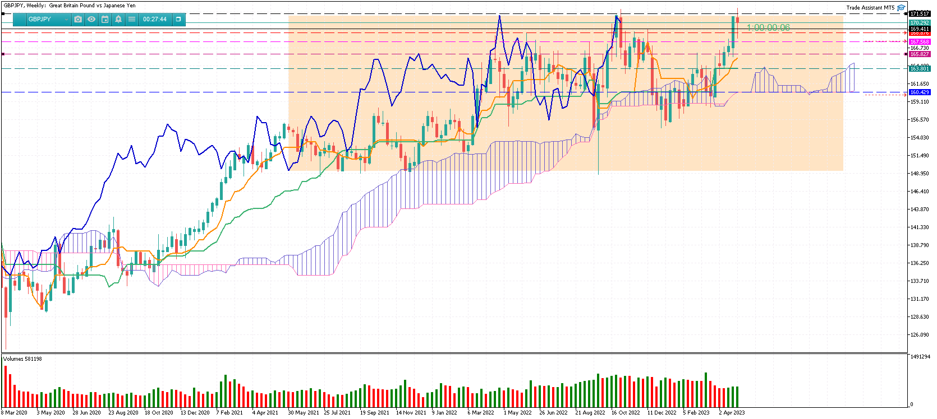The width and height of the screenshot is (937, 419).
Task: Click the Trade Assistant MT5 label
Action: tap(870, 8)
